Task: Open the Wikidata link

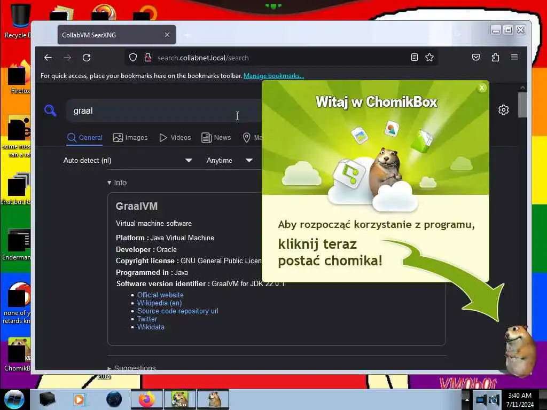Action: click(x=151, y=327)
